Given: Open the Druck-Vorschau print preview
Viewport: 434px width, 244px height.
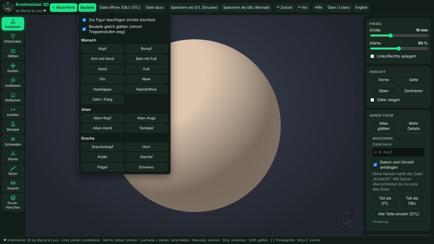Looking at the screenshot, I should [x=13, y=202].
